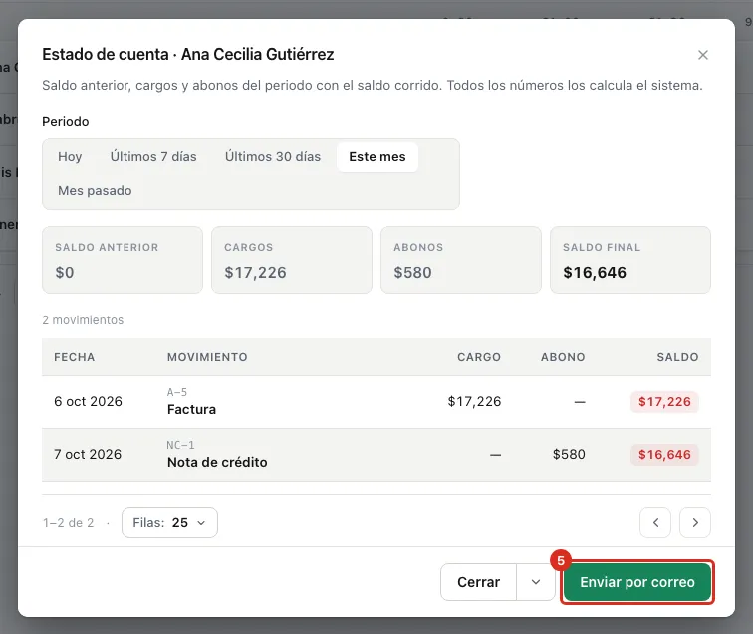Image resolution: width=753 pixels, height=634 pixels.
Task: Select Este mes period
Action: click(x=377, y=157)
